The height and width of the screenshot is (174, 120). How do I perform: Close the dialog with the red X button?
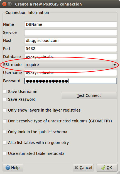pyautogui.click(x=4, y=4)
